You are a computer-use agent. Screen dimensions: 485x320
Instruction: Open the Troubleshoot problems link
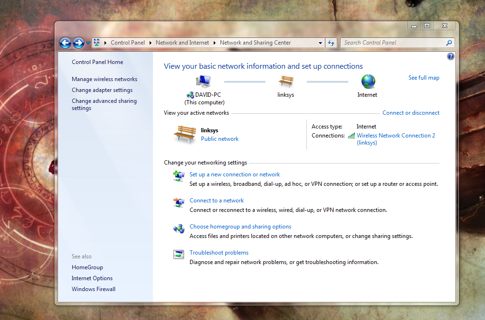(x=219, y=253)
